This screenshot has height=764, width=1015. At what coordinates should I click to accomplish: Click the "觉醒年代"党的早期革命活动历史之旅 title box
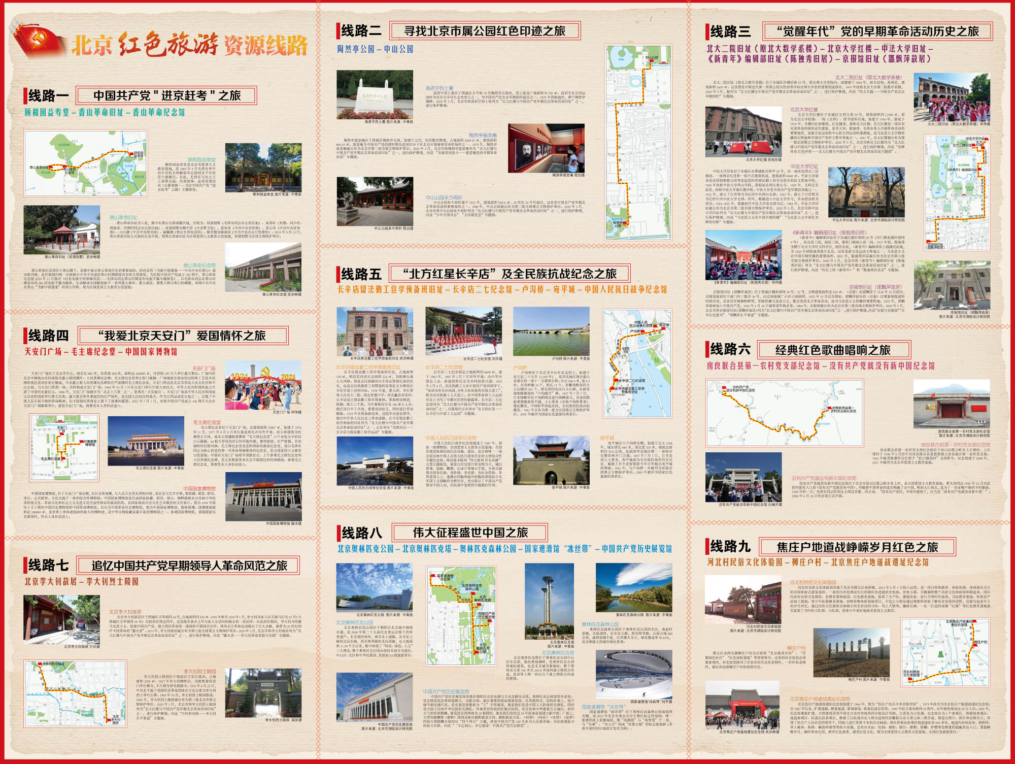tap(878, 31)
